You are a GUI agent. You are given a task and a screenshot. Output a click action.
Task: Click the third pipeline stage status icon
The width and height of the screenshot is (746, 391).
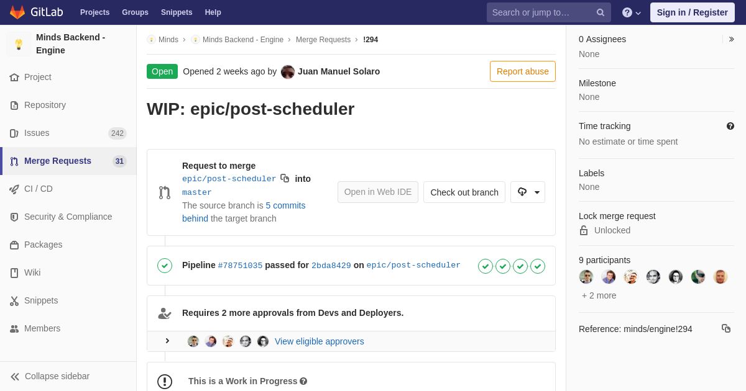(520, 266)
